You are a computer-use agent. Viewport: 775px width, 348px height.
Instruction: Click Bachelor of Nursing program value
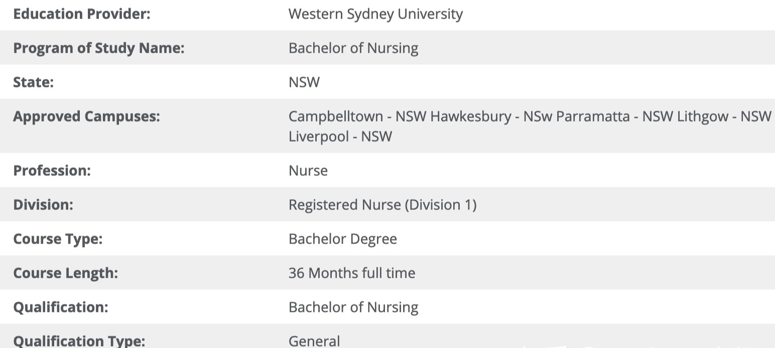click(x=353, y=48)
